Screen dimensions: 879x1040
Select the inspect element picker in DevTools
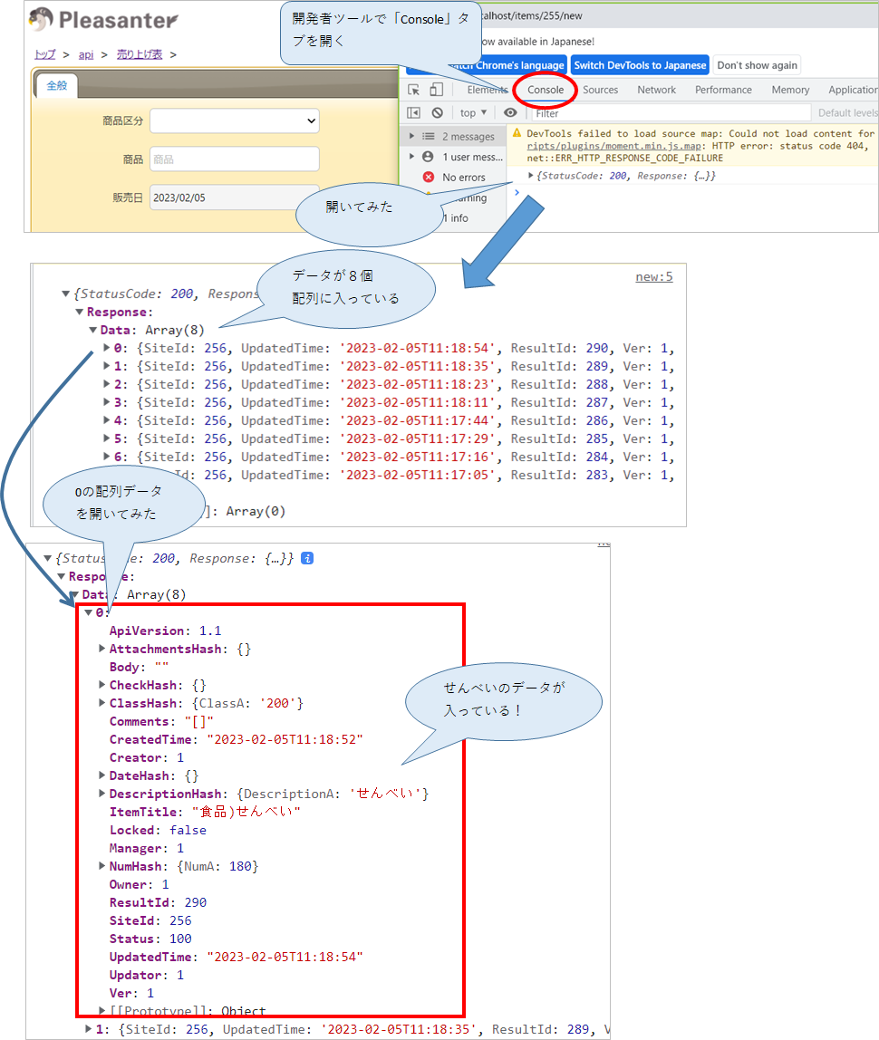point(414,91)
